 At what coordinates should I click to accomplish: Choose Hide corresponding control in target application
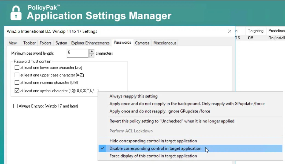(x=190, y=141)
